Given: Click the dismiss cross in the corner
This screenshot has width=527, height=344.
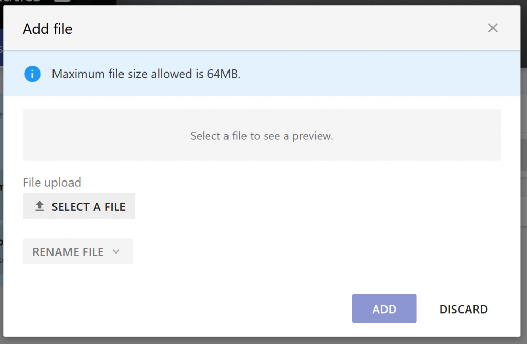Looking at the screenshot, I should [493, 28].
